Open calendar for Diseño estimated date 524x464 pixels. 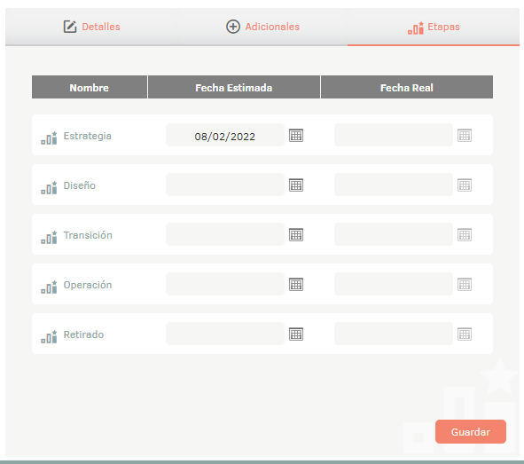[x=296, y=185]
